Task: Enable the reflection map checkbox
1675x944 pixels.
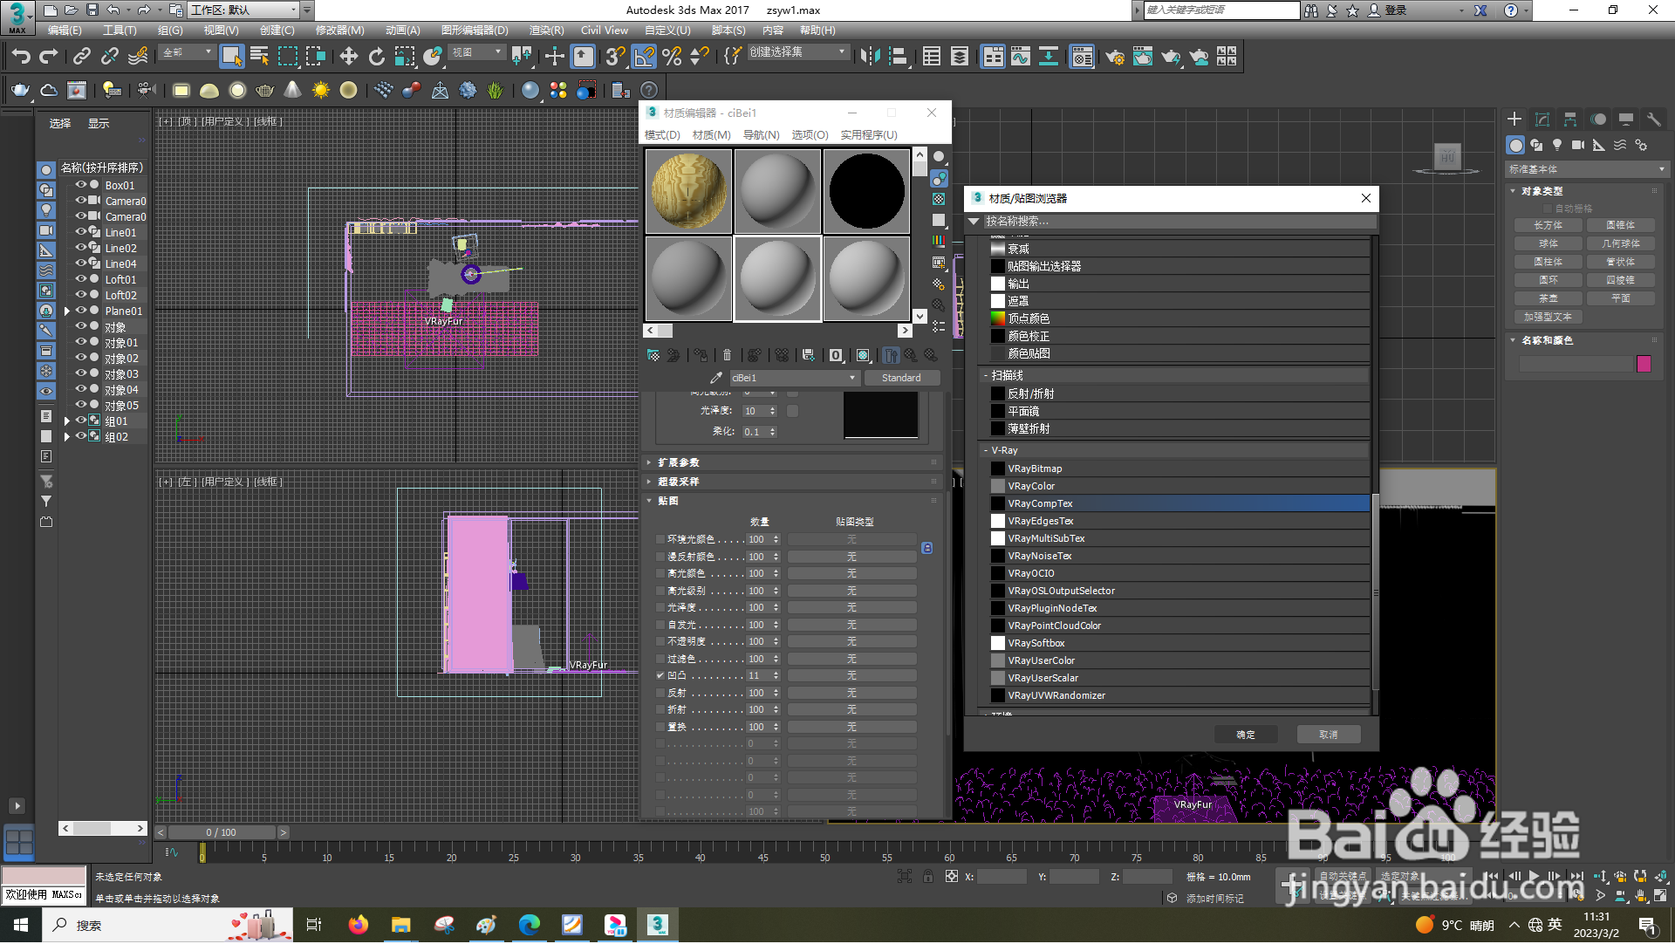Action: [660, 693]
